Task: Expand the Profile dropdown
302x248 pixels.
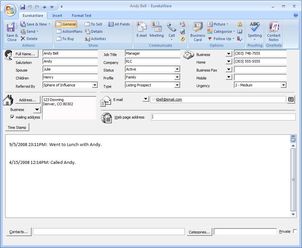Action: (x=177, y=77)
